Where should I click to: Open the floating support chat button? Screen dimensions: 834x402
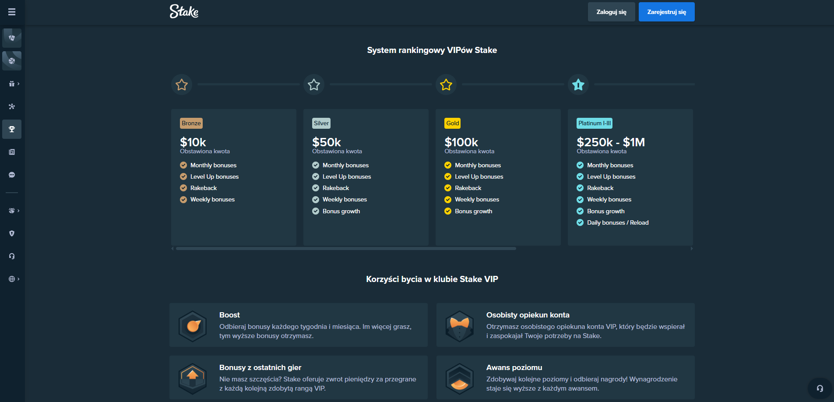pos(820,388)
